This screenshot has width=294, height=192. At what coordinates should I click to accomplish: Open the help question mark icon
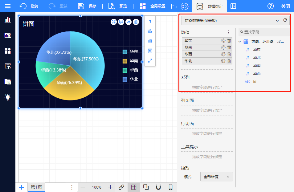270,6
